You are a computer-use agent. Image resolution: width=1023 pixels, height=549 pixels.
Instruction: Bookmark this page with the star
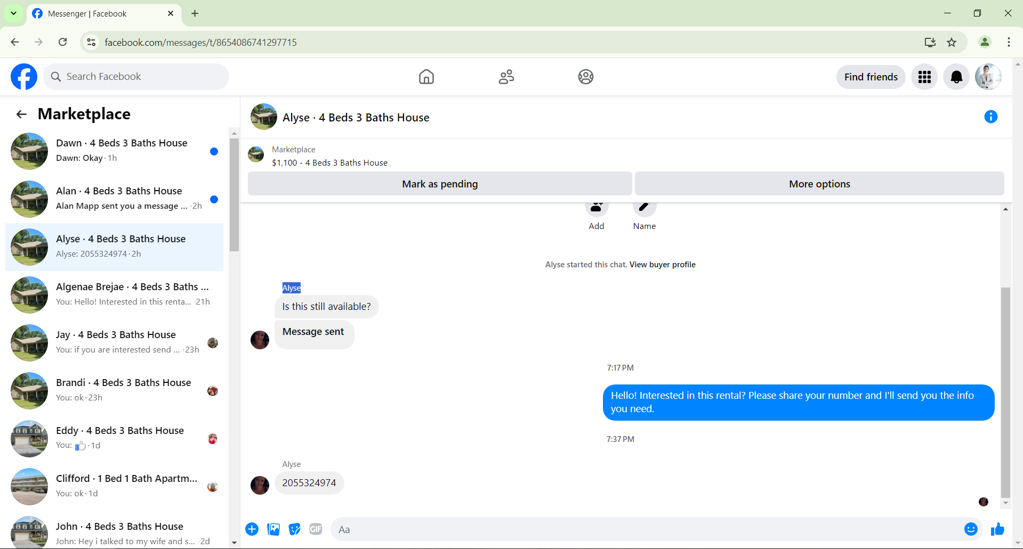pyautogui.click(x=952, y=42)
